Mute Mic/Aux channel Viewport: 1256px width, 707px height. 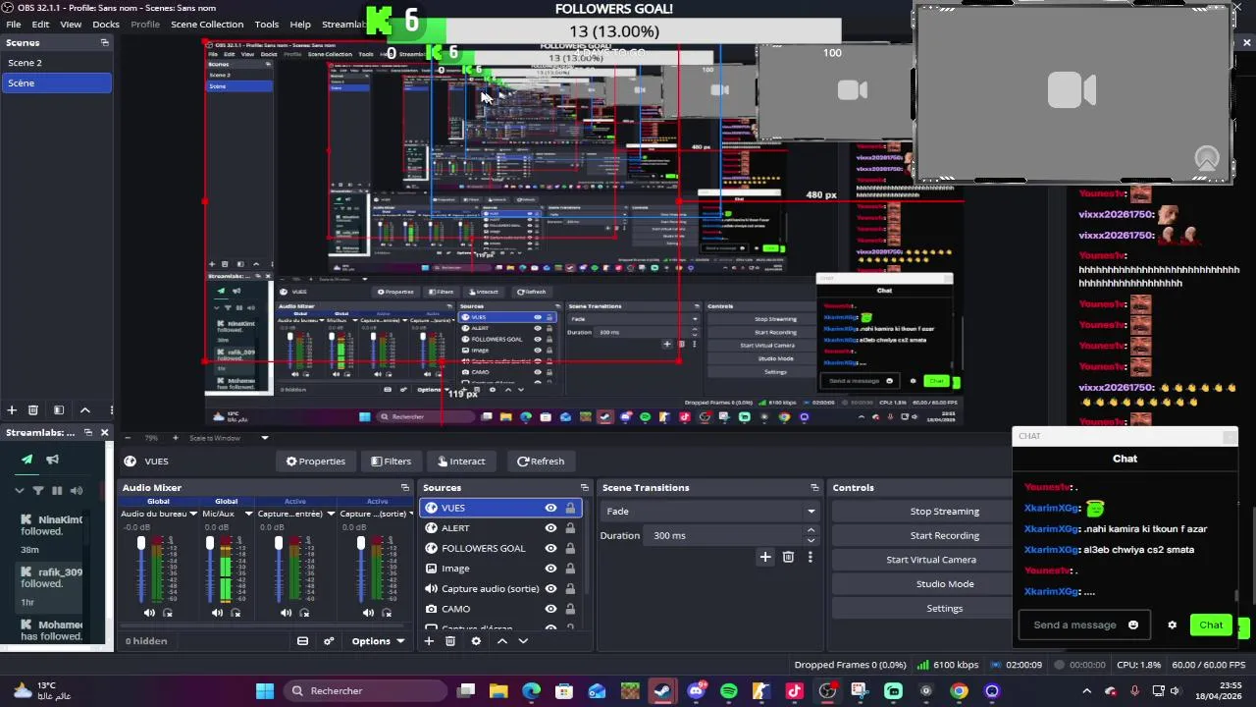[x=217, y=613]
